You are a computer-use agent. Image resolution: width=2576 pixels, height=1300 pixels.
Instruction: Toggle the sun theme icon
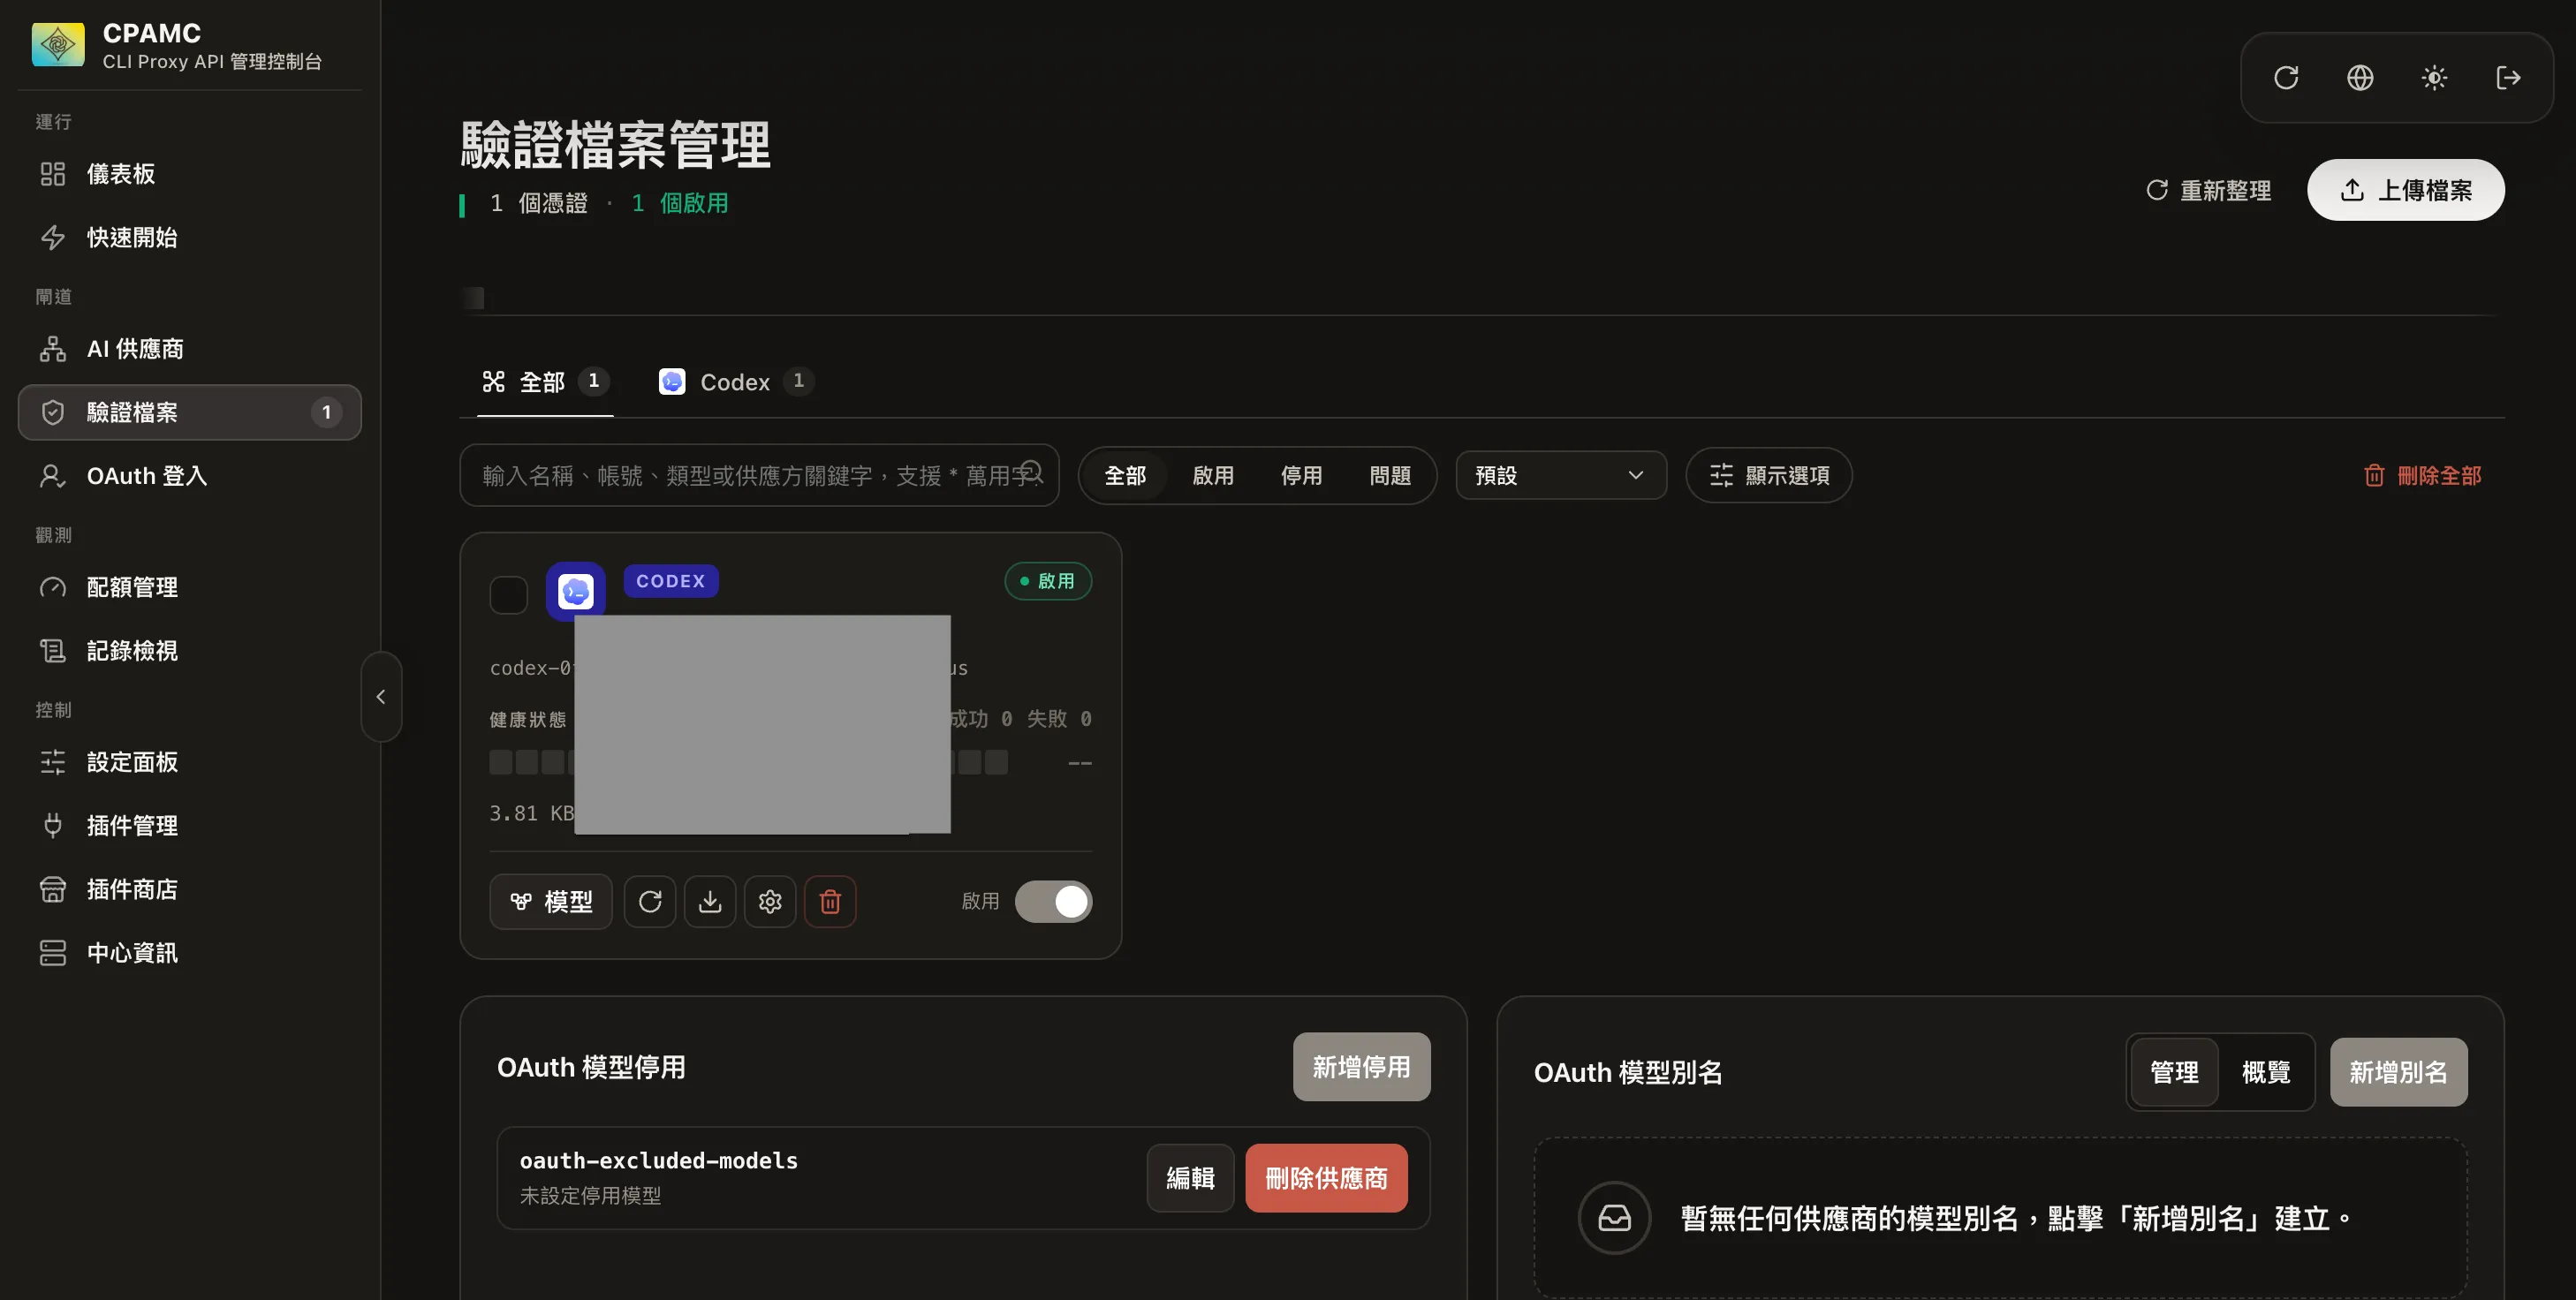click(2434, 78)
